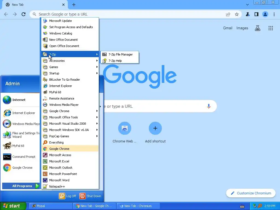Click the Everything search tray icon
Viewport: 280px width, 210px height.
(x=260, y=206)
